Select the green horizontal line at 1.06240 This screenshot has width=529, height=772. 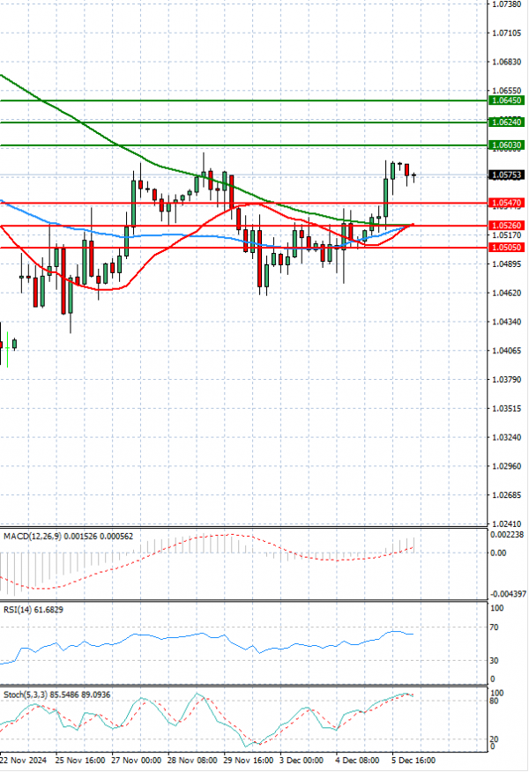[x=244, y=122]
